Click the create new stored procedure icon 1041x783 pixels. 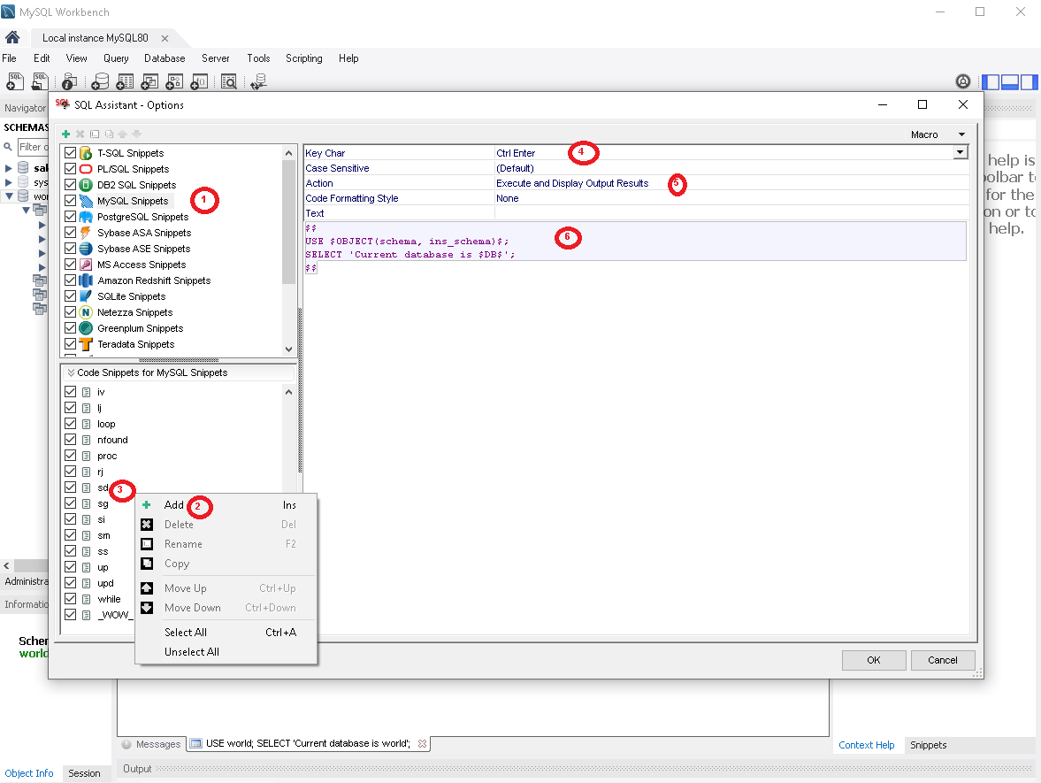(174, 81)
